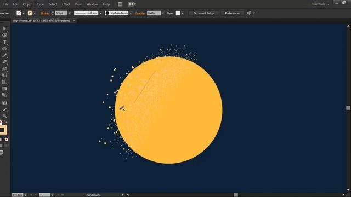The height and width of the screenshot is (197, 351).
Task: Open the Select menu
Action: [x=53, y=4]
